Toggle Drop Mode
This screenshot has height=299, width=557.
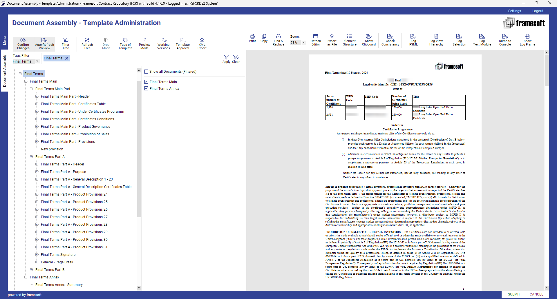coord(106,44)
